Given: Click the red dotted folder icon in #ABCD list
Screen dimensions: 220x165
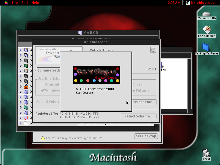Looking at the screenshot, I should click(x=26, y=118).
